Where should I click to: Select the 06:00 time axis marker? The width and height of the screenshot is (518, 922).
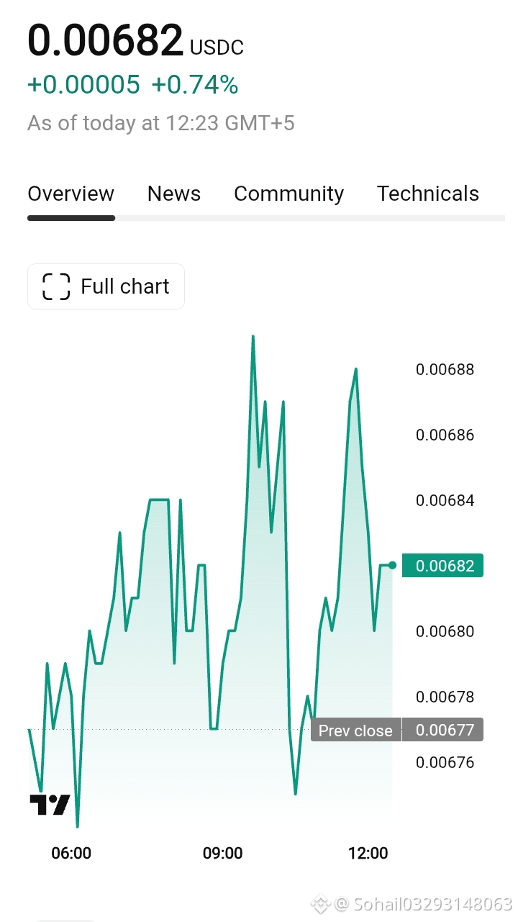tap(71, 854)
